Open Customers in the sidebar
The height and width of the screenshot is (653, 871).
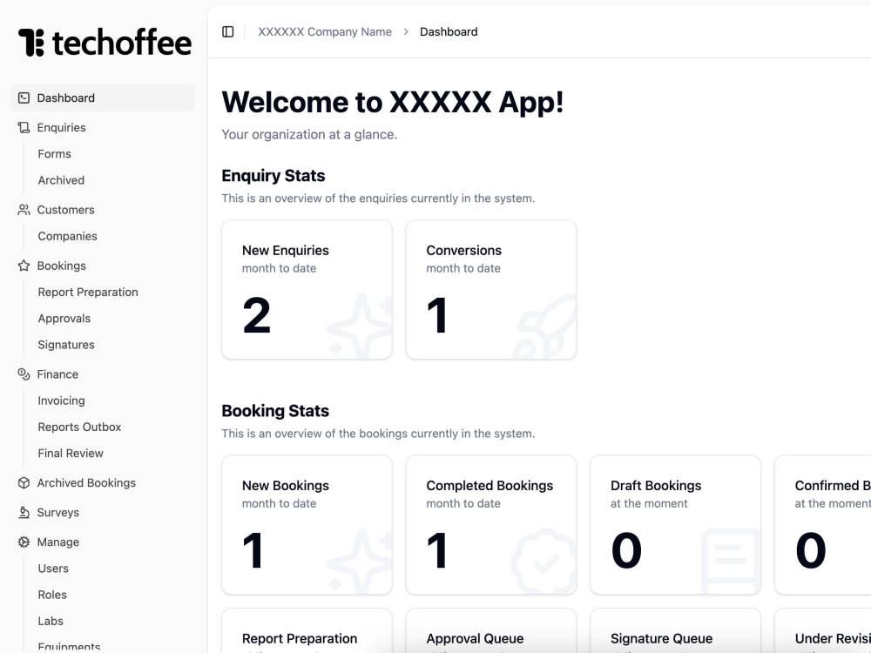tap(103, 210)
